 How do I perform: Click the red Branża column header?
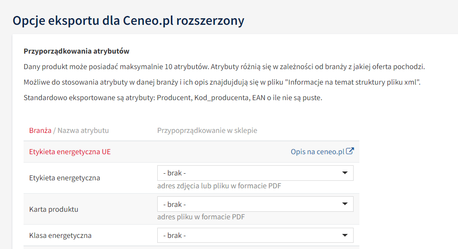tap(40, 130)
